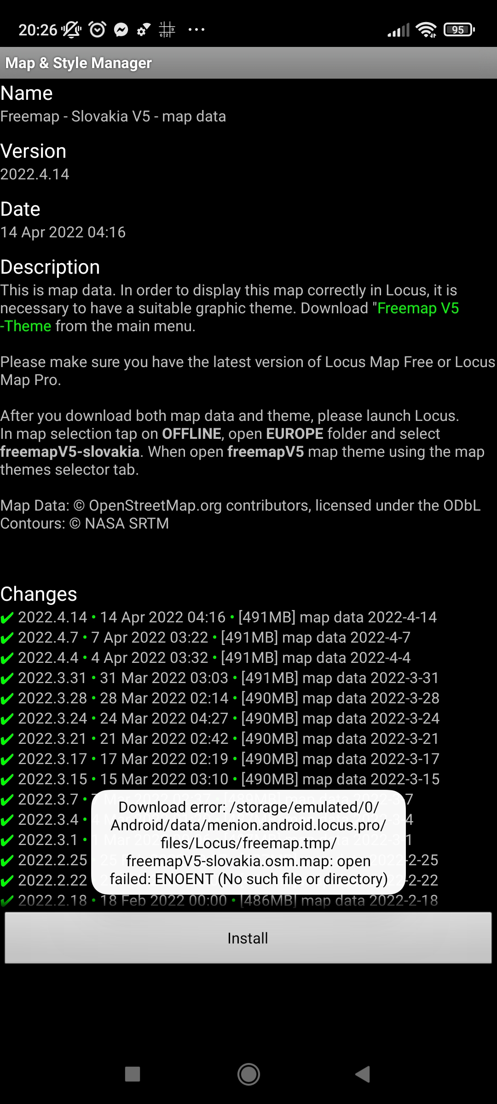Tap the green checkmark for 2022.3.4
The width and height of the screenshot is (497, 1104).
click(x=7, y=820)
